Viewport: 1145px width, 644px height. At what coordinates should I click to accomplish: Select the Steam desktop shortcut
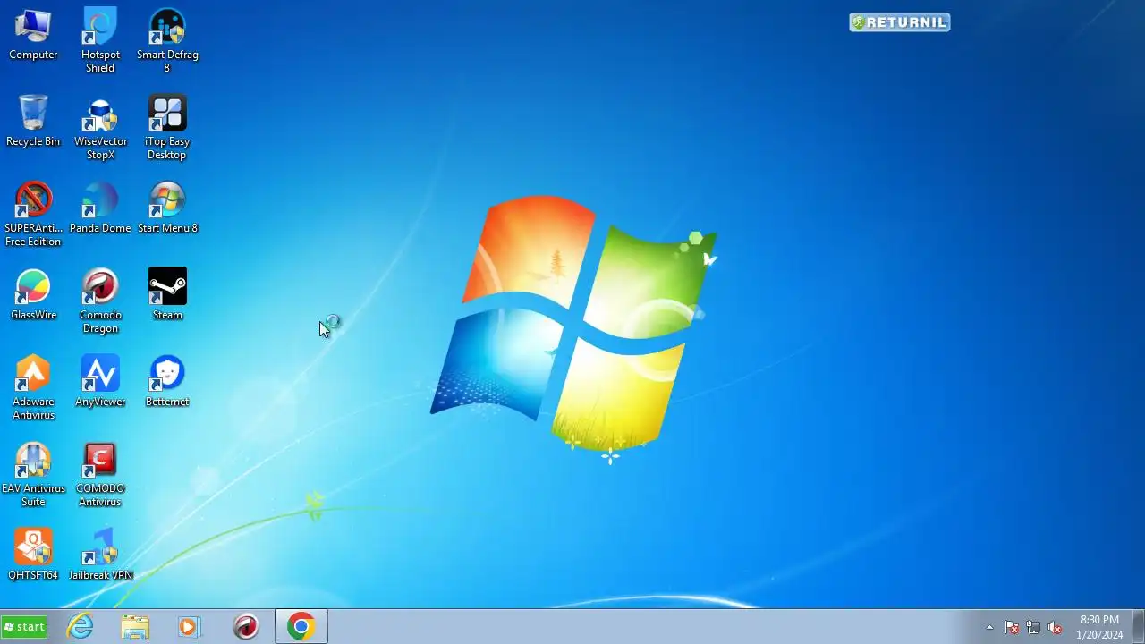[x=167, y=295]
